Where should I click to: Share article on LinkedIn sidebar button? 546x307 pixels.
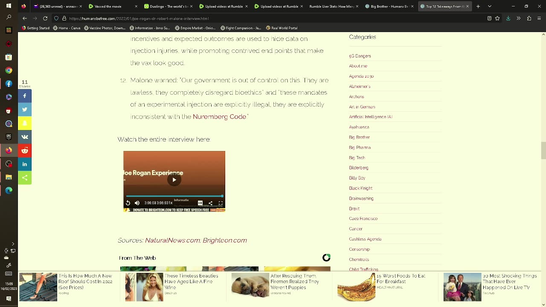pyautogui.click(x=25, y=164)
